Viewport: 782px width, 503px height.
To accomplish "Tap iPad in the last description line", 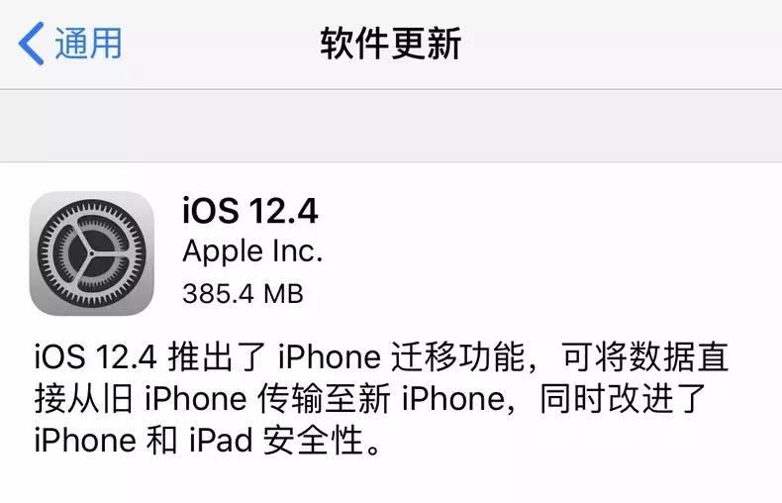I will tap(221, 440).
